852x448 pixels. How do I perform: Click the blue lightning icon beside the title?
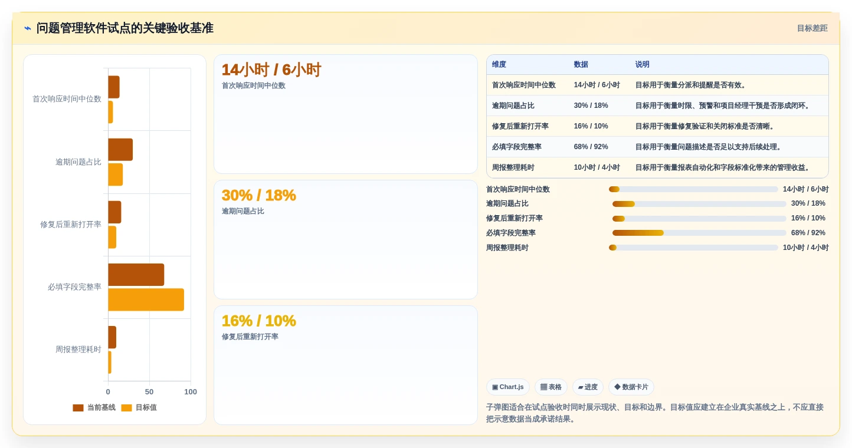(x=28, y=28)
